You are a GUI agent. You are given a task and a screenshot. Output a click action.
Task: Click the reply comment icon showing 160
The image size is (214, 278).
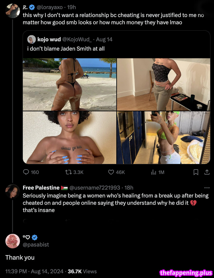pos(26,172)
